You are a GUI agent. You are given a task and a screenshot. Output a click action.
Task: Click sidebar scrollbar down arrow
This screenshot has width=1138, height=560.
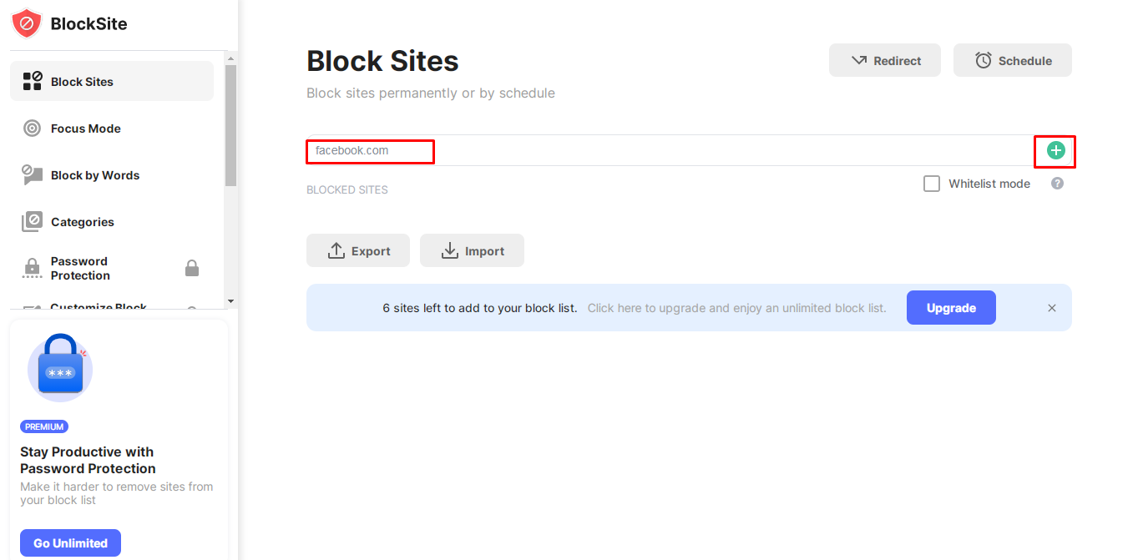pos(230,301)
